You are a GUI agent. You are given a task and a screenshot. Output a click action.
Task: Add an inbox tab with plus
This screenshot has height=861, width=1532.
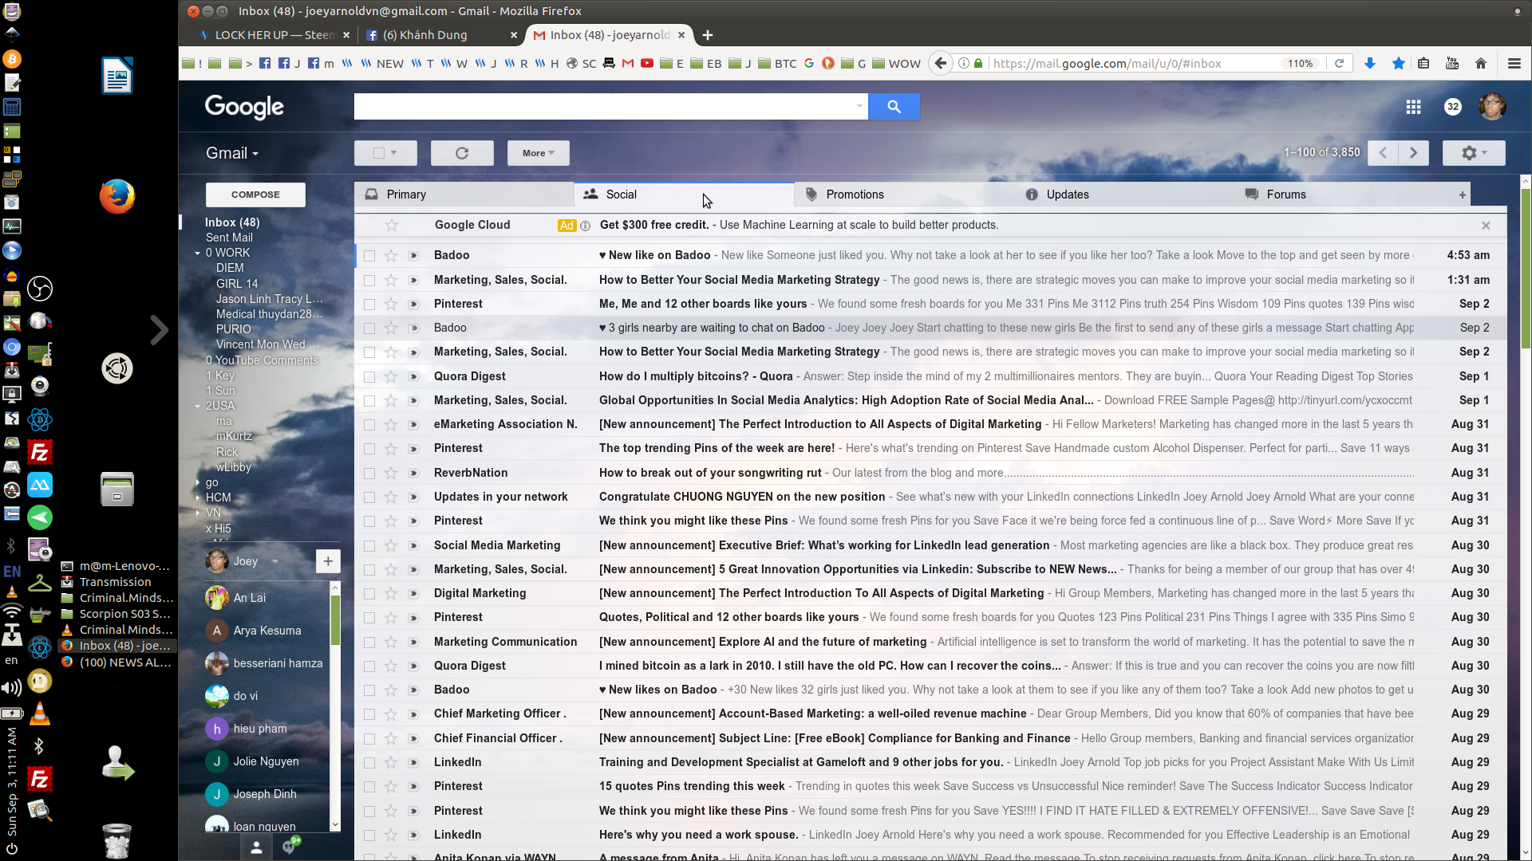tap(1462, 195)
